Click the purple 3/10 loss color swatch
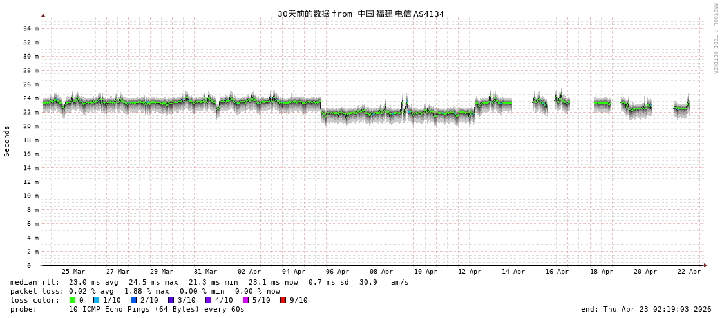 [171, 300]
